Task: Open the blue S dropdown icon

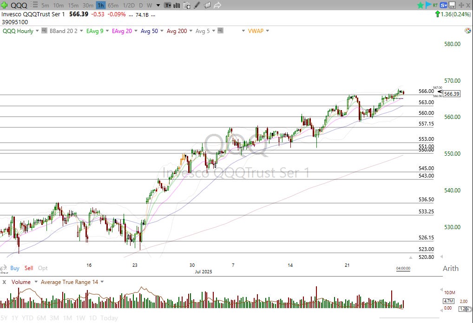Action: click(443, 5)
